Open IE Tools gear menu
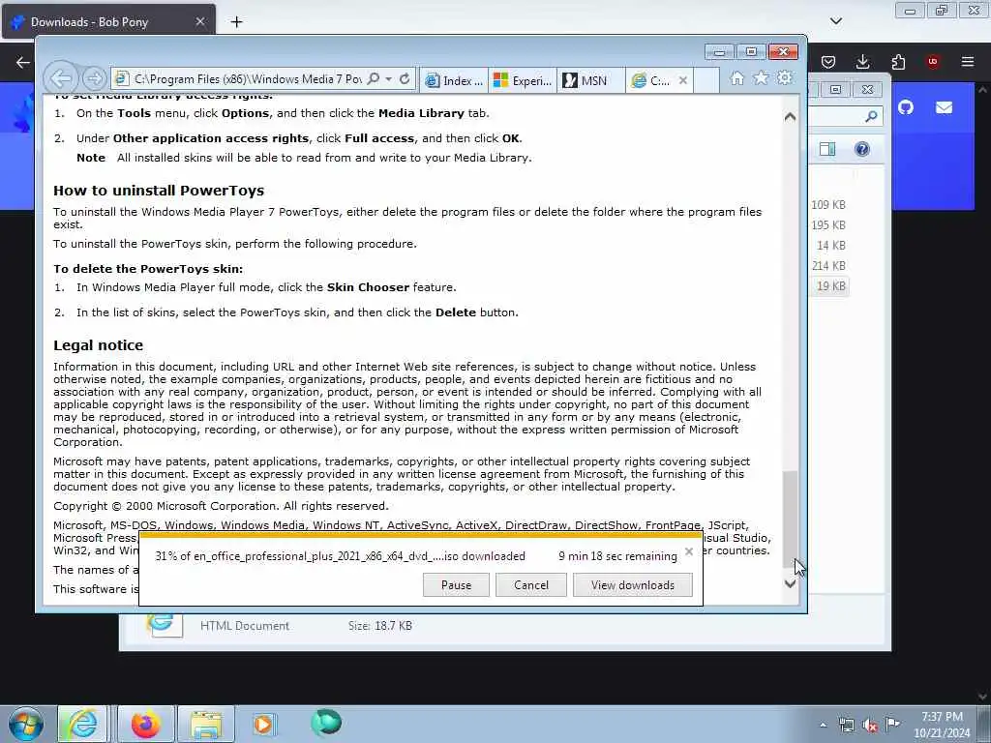Image resolution: width=991 pixels, height=743 pixels. coord(785,78)
